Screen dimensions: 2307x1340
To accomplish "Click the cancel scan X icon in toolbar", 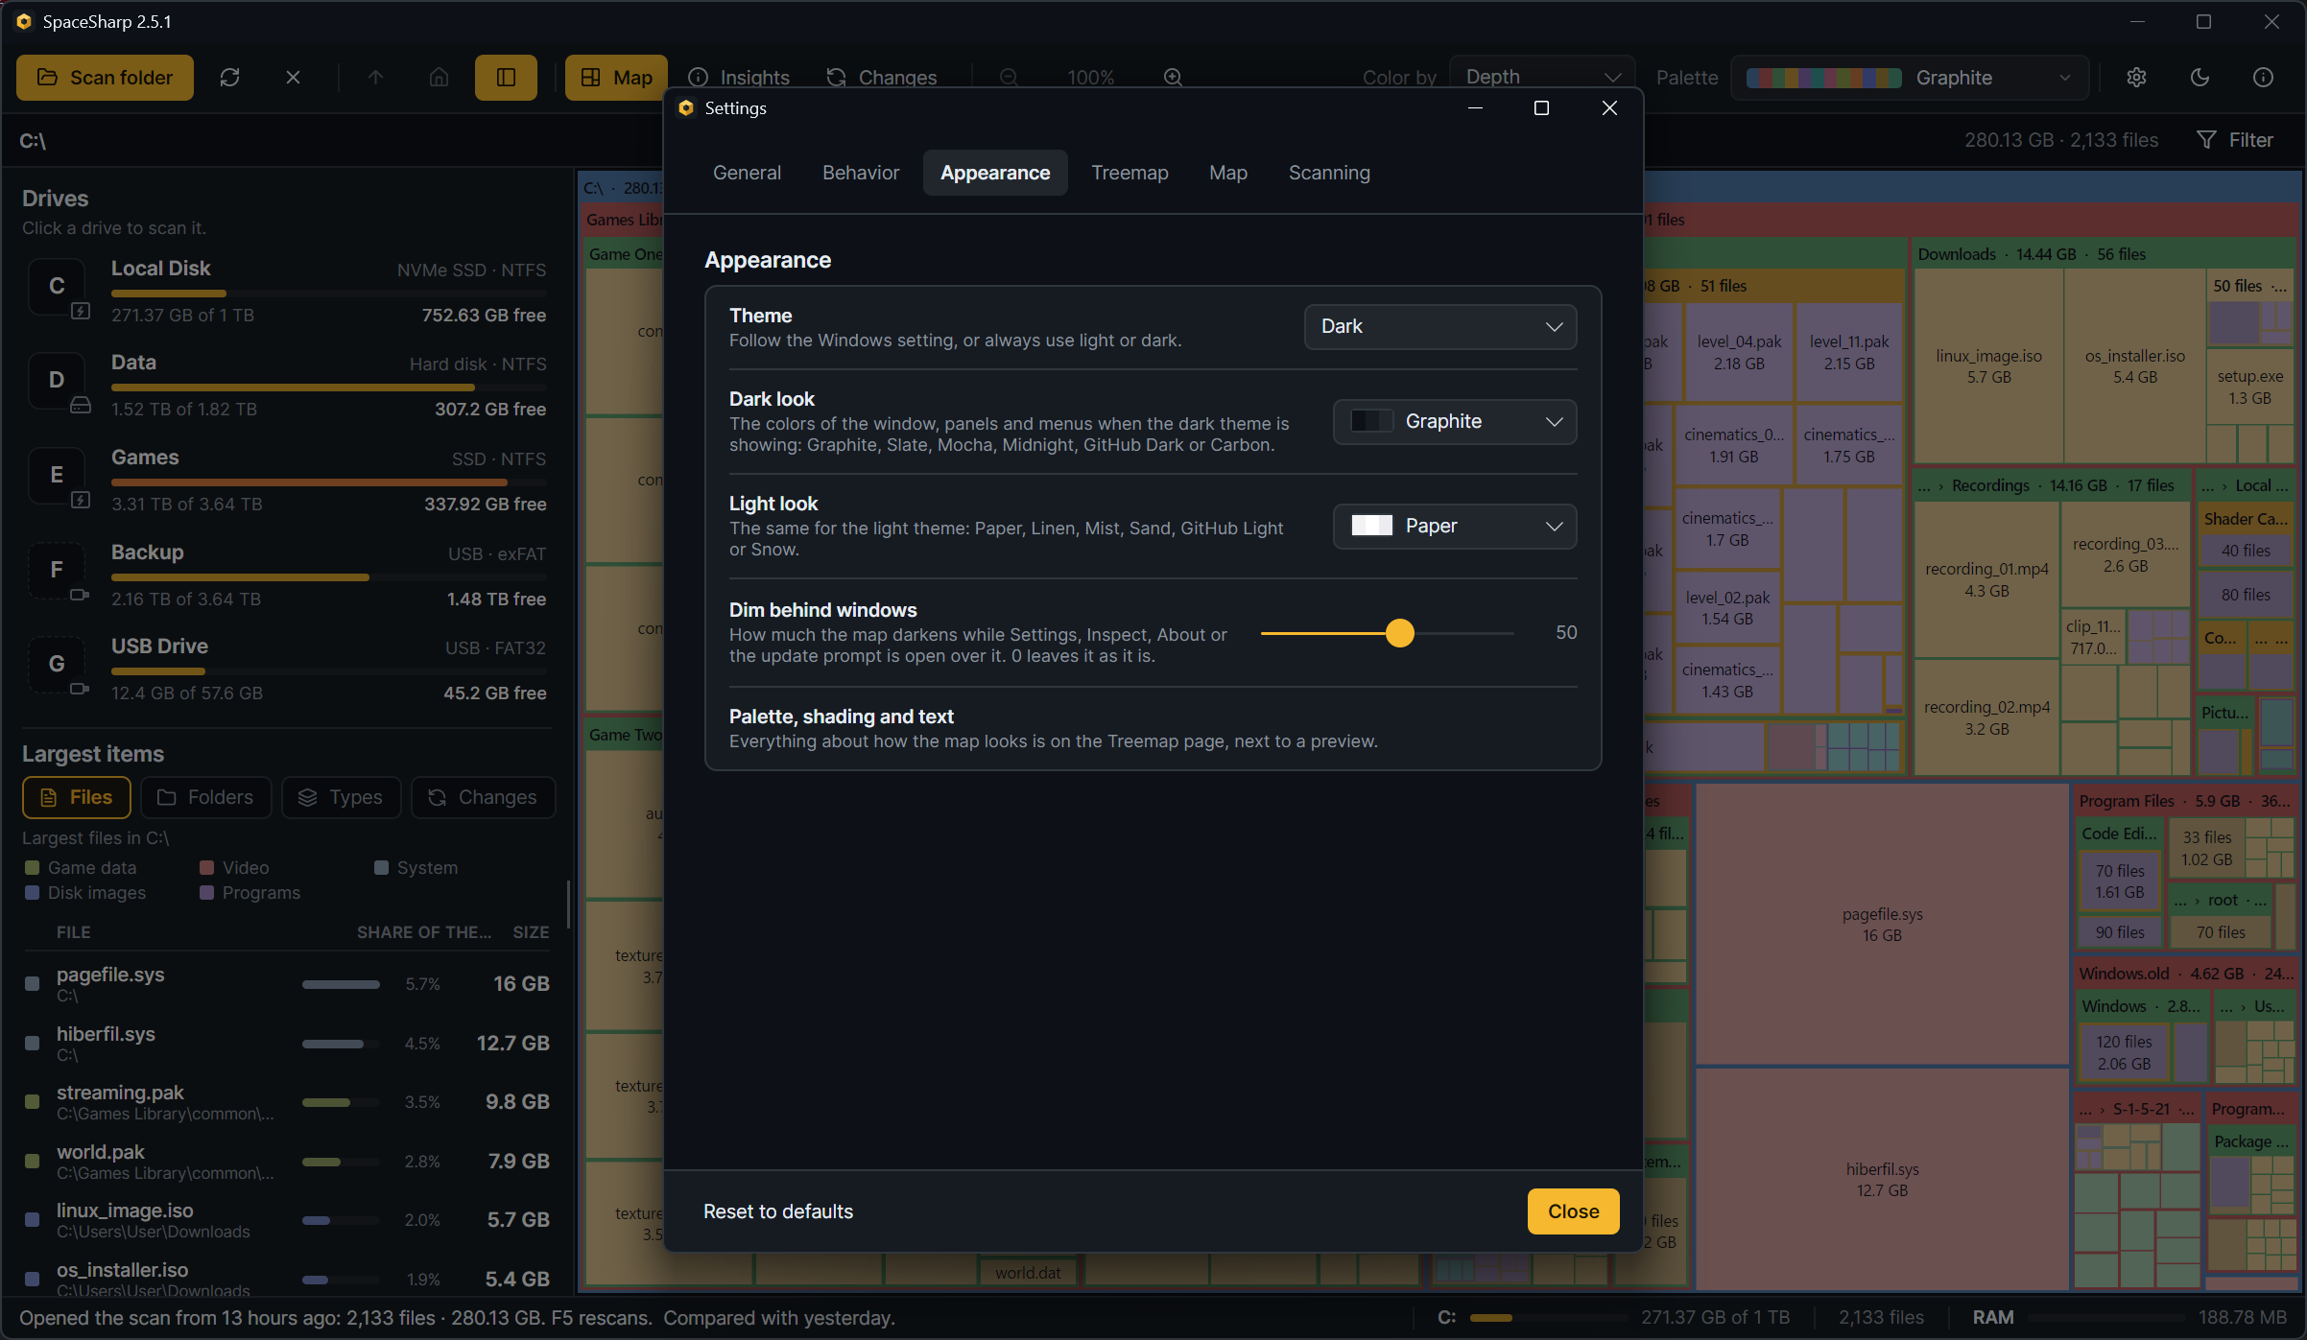I will click(x=294, y=78).
